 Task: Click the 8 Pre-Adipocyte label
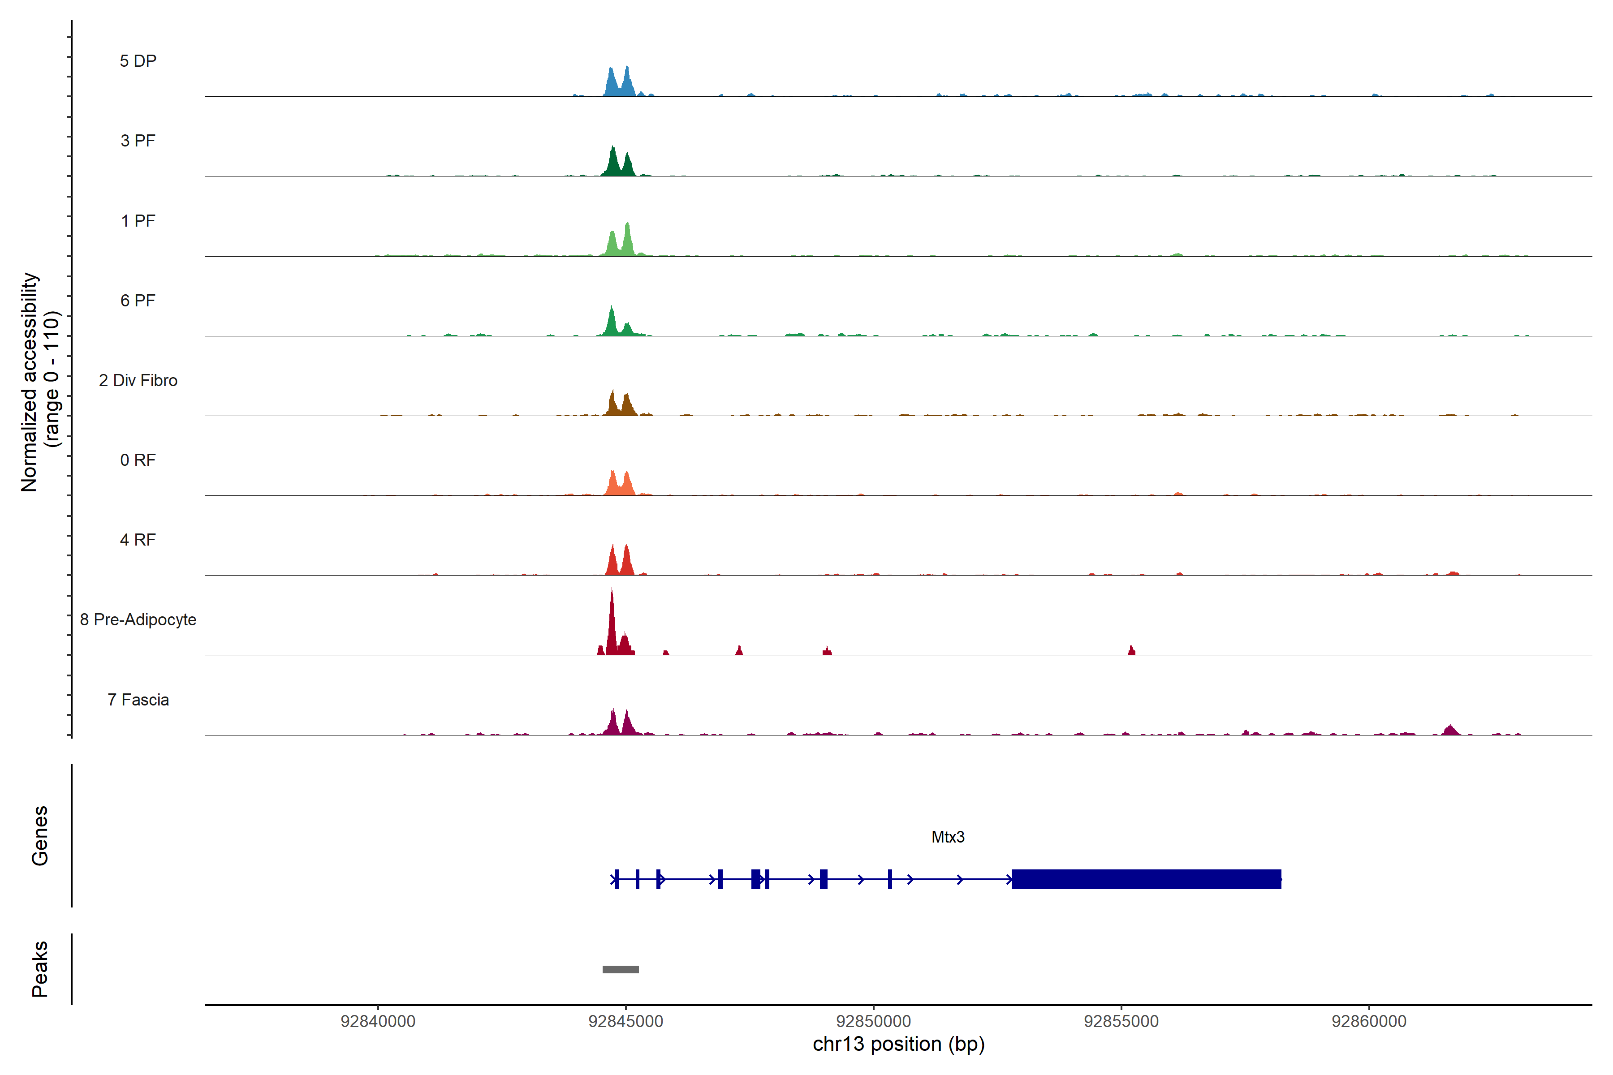(x=138, y=620)
